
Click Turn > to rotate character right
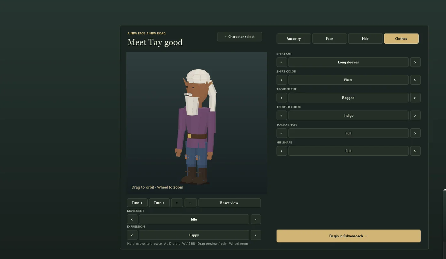click(159, 203)
